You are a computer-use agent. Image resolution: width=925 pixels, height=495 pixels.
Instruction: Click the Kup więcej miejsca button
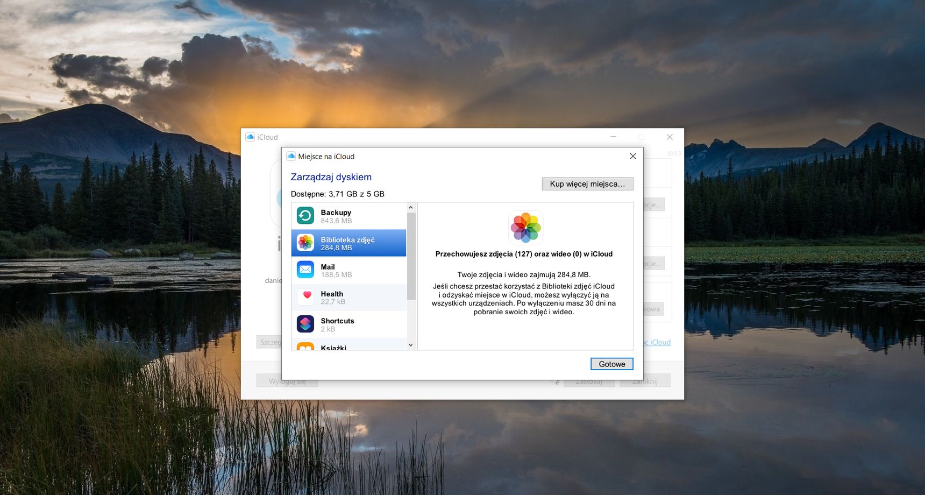pyautogui.click(x=587, y=184)
